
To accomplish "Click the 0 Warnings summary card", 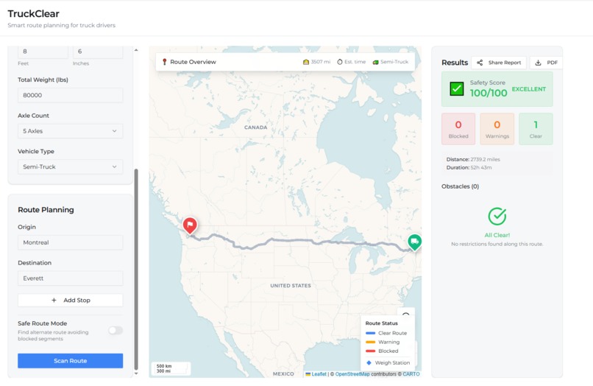I will pyautogui.click(x=497, y=129).
